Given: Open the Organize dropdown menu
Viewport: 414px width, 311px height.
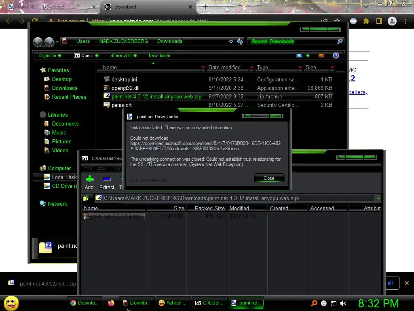Looking at the screenshot, I should coord(50,55).
